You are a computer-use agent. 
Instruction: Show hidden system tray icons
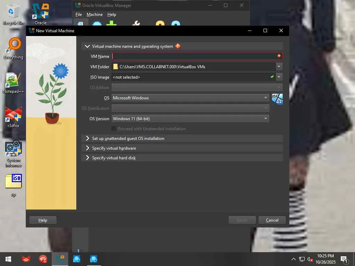point(293,259)
